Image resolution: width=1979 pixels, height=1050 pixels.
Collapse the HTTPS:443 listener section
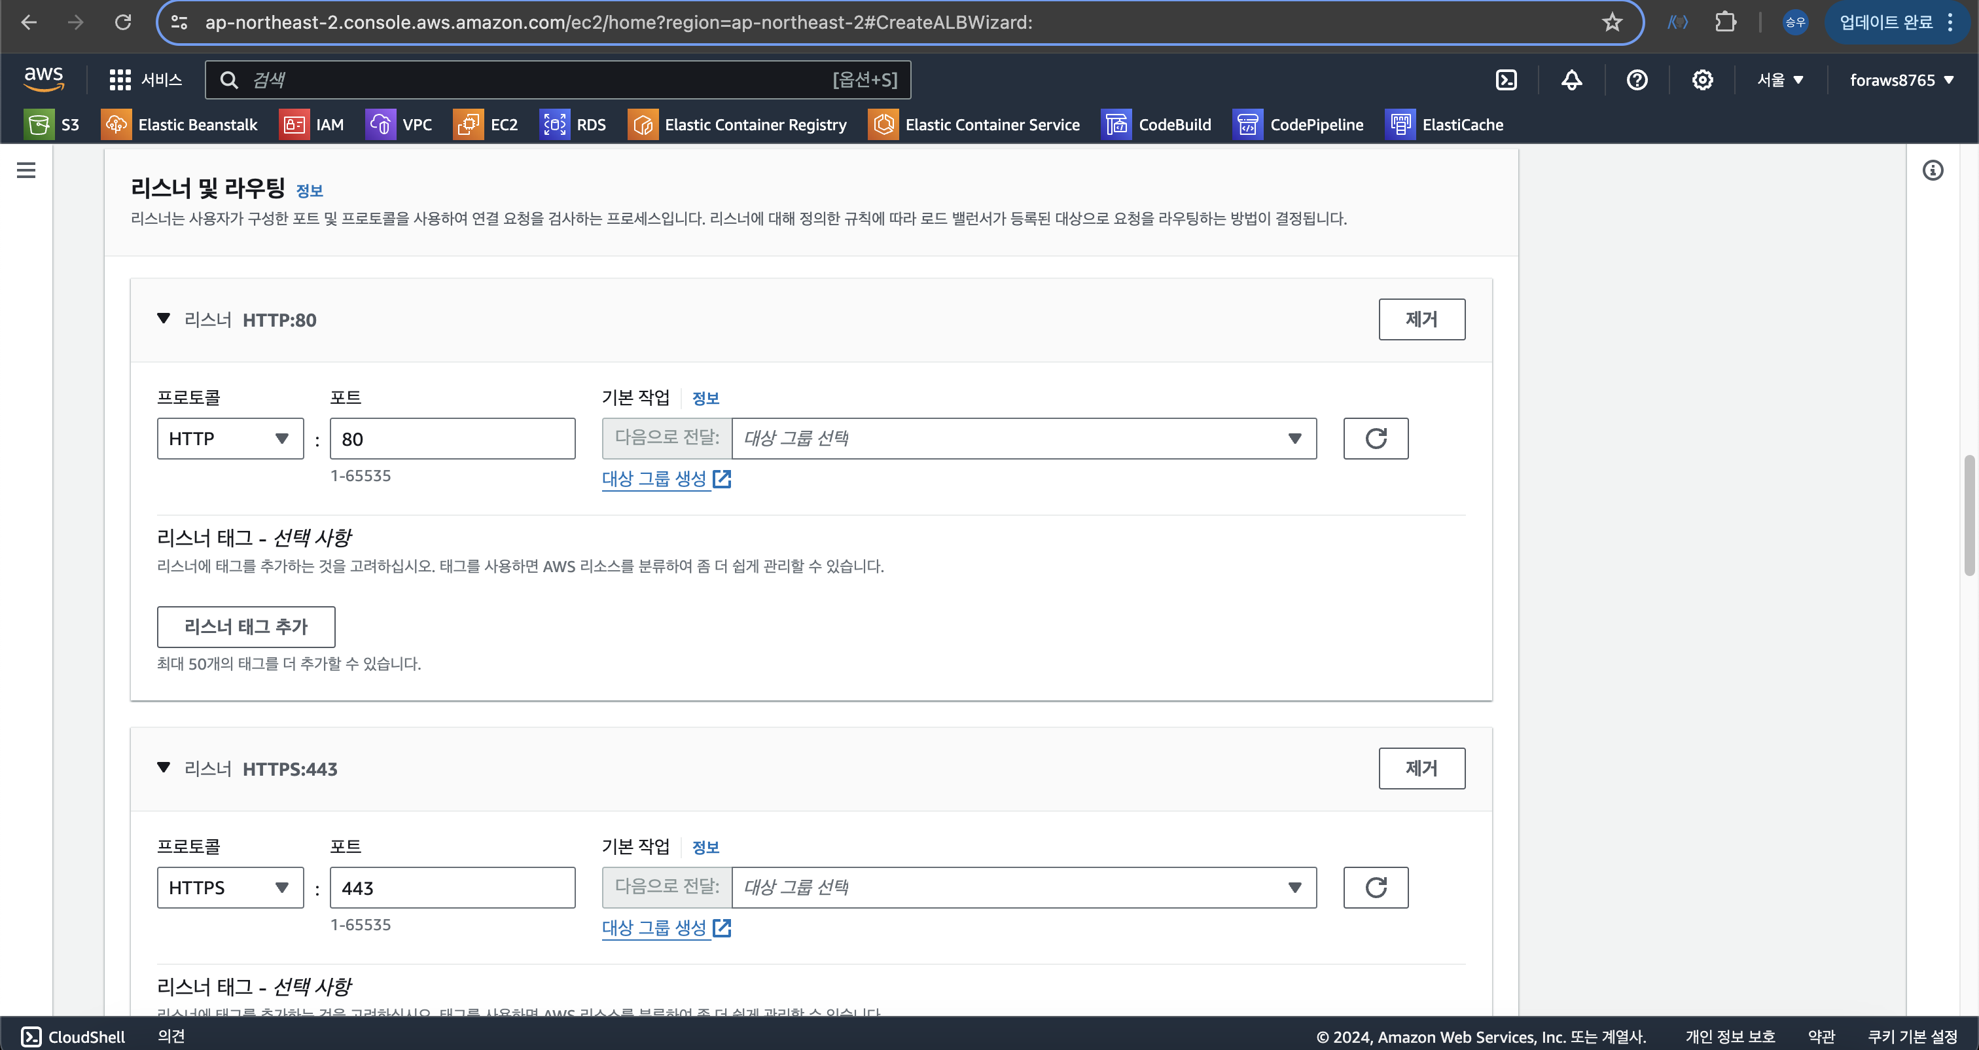(163, 767)
